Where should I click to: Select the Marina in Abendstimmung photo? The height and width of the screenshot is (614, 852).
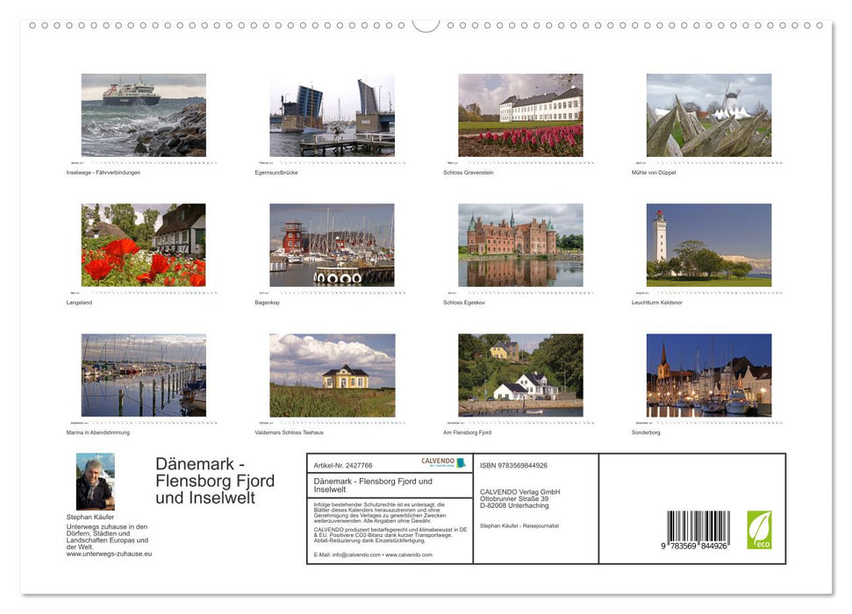tap(143, 375)
